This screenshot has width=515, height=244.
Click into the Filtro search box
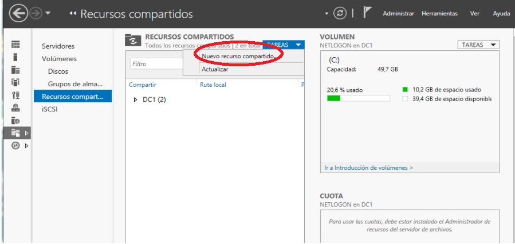click(x=156, y=64)
